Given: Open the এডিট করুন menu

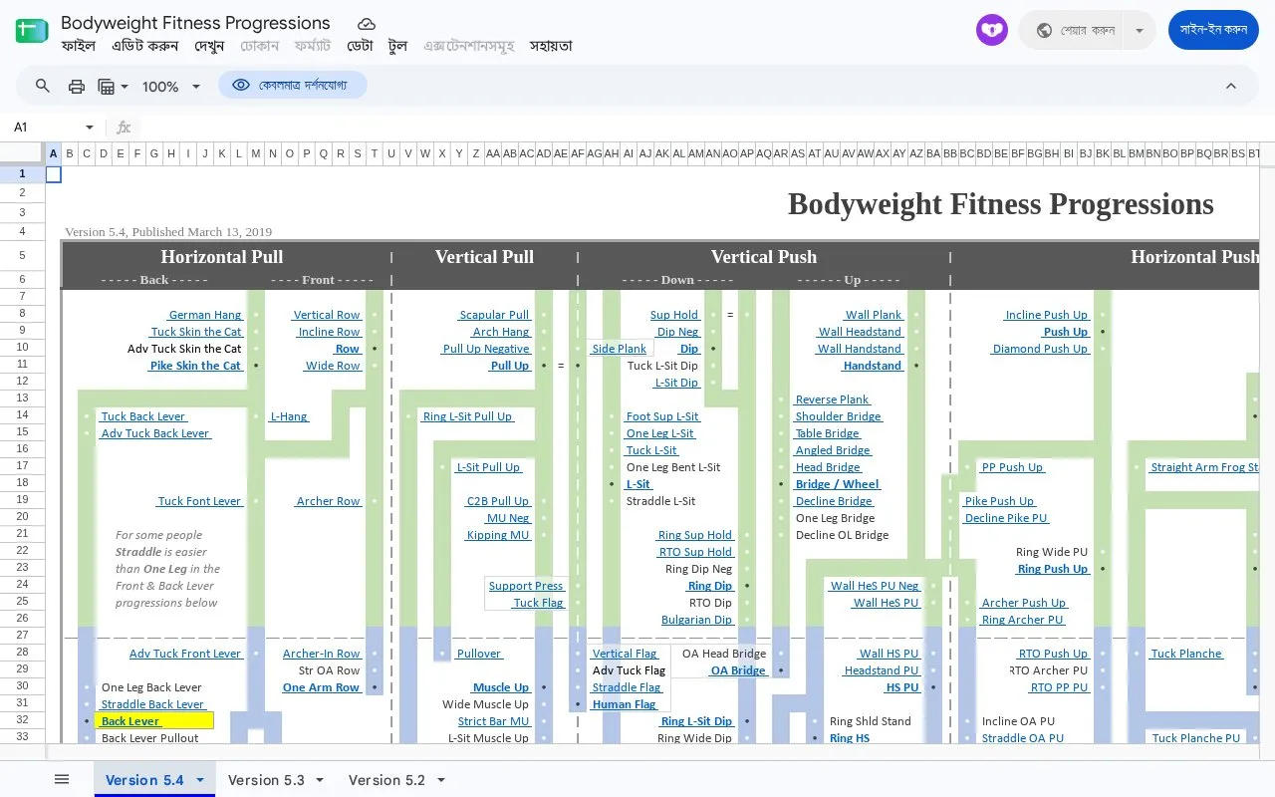Looking at the screenshot, I should 145,46.
